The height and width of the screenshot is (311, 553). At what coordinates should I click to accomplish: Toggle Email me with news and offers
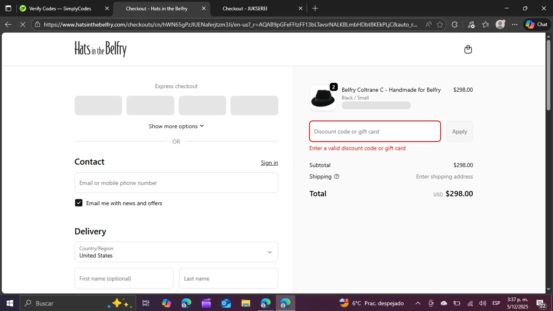click(x=79, y=203)
